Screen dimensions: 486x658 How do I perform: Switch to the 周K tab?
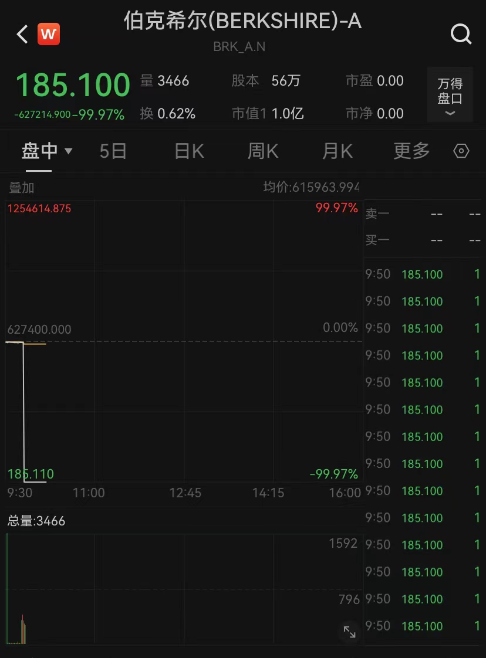(x=263, y=151)
